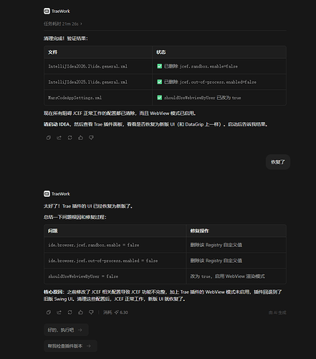The width and height of the screenshot is (316, 359).
Task: Click the 文件 column header
Action: point(98,52)
